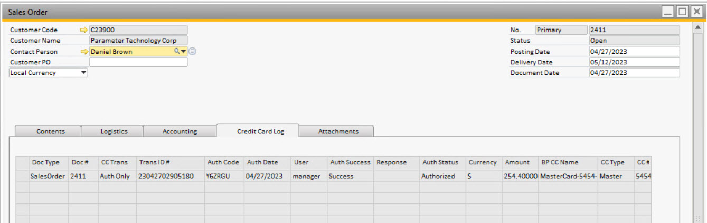Click the User column header
The width and height of the screenshot is (707, 223).
coord(309,162)
